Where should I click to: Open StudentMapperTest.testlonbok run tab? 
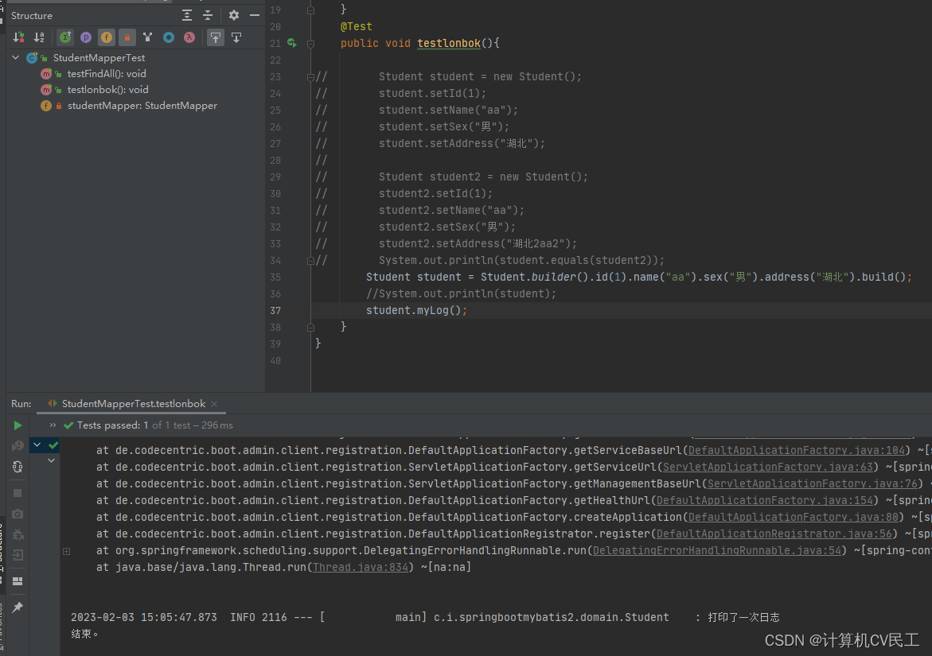(133, 404)
